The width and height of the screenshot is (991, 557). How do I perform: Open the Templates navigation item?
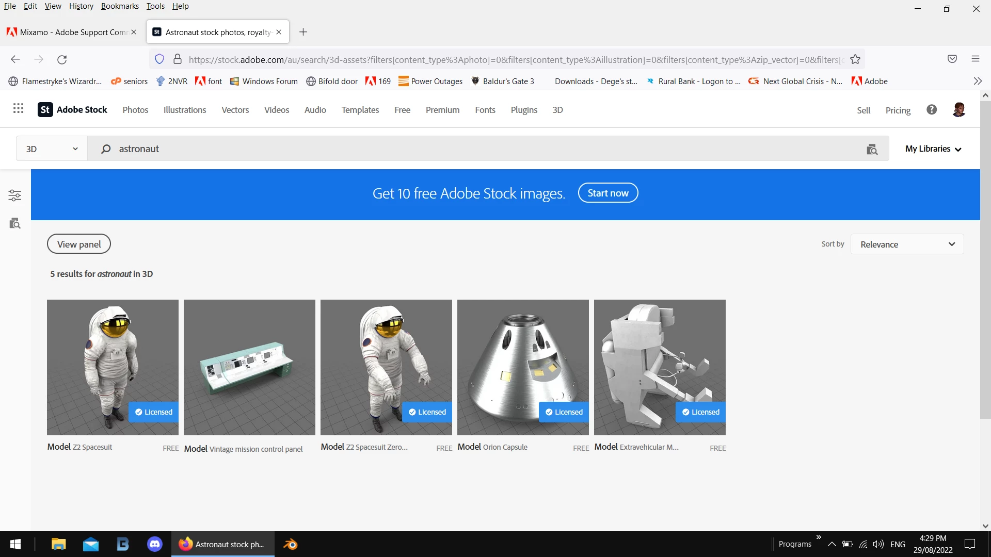tap(360, 110)
